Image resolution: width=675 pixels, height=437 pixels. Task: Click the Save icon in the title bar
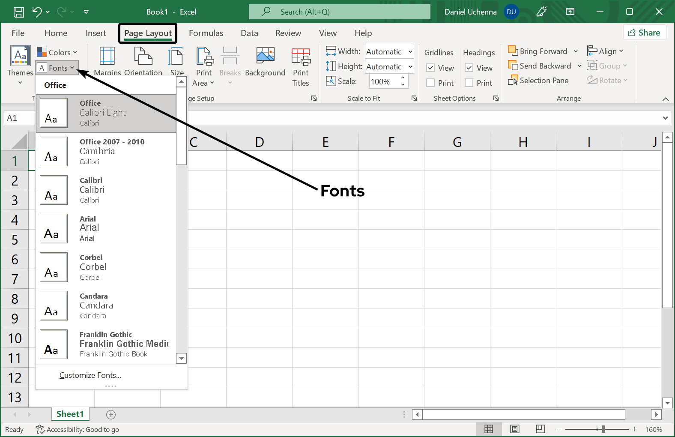point(19,12)
